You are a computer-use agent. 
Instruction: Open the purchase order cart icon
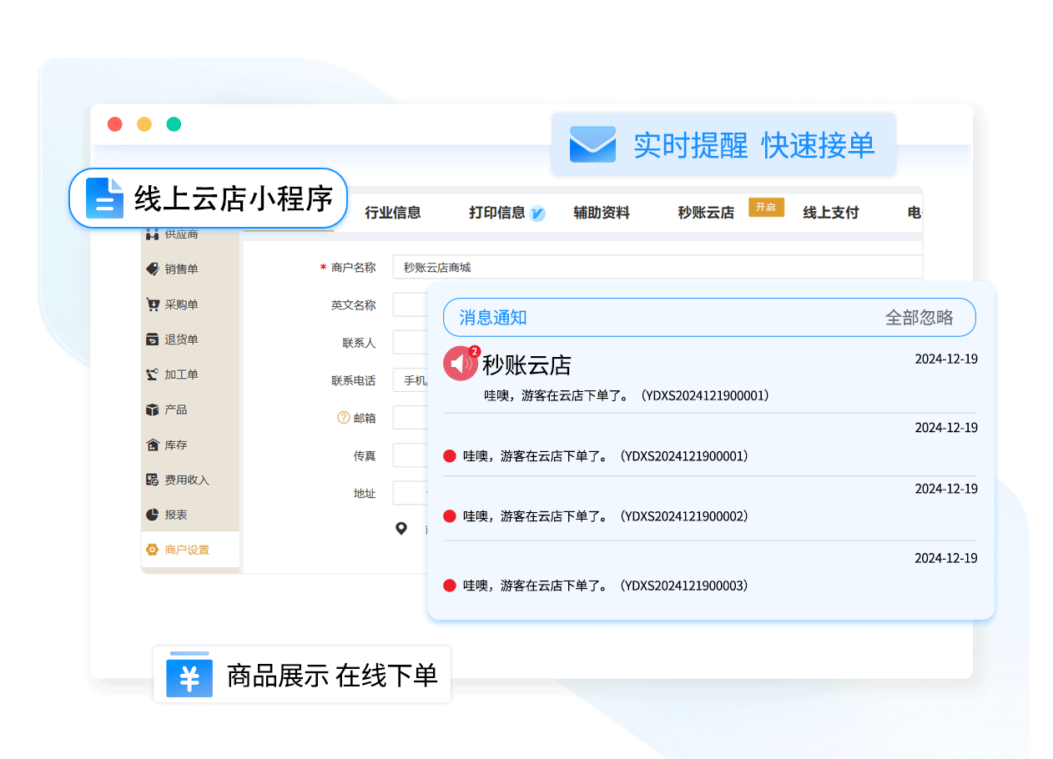pos(152,304)
